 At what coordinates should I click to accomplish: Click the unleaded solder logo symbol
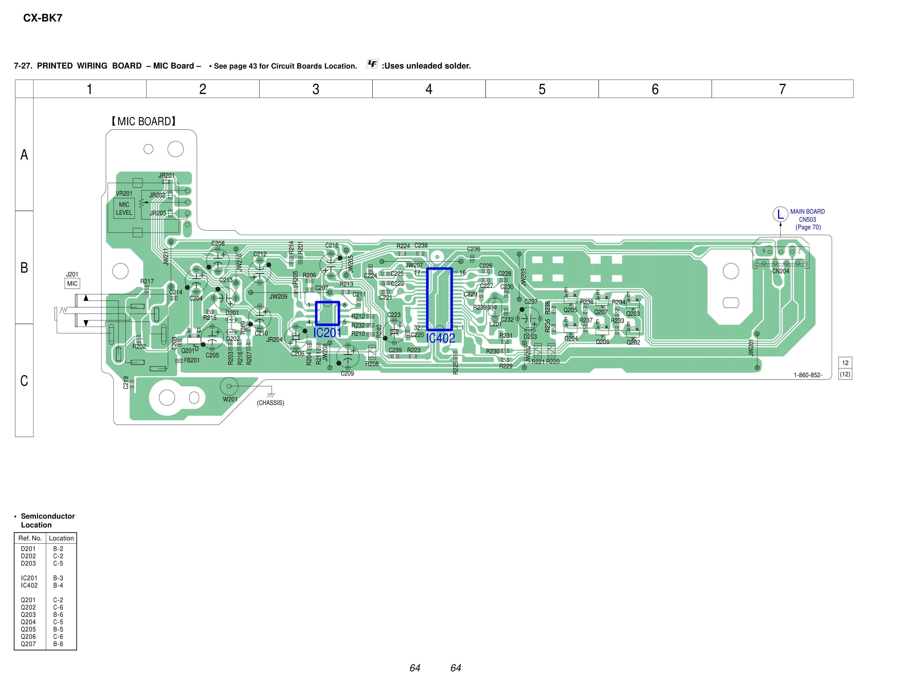[372, 64]
